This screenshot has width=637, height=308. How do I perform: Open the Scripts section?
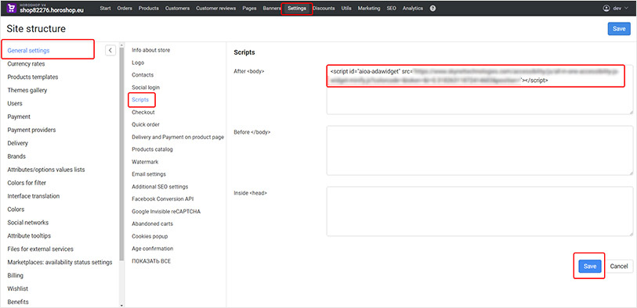[140, 100]
